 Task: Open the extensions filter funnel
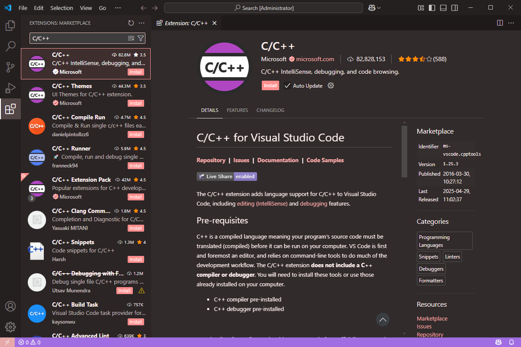point(140,38)
